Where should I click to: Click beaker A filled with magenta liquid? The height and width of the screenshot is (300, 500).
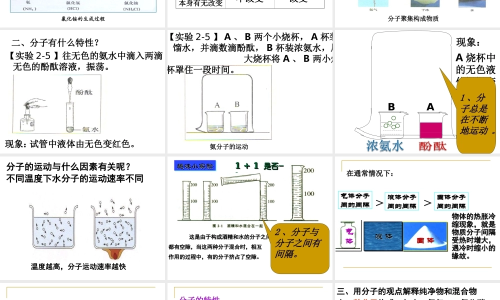coord(431,125)
